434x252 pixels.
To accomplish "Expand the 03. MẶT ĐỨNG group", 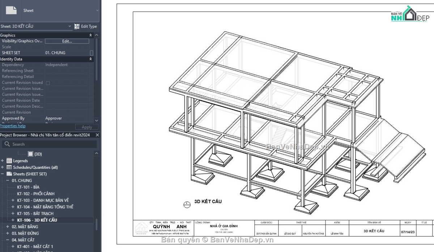I will pos(8,233).
